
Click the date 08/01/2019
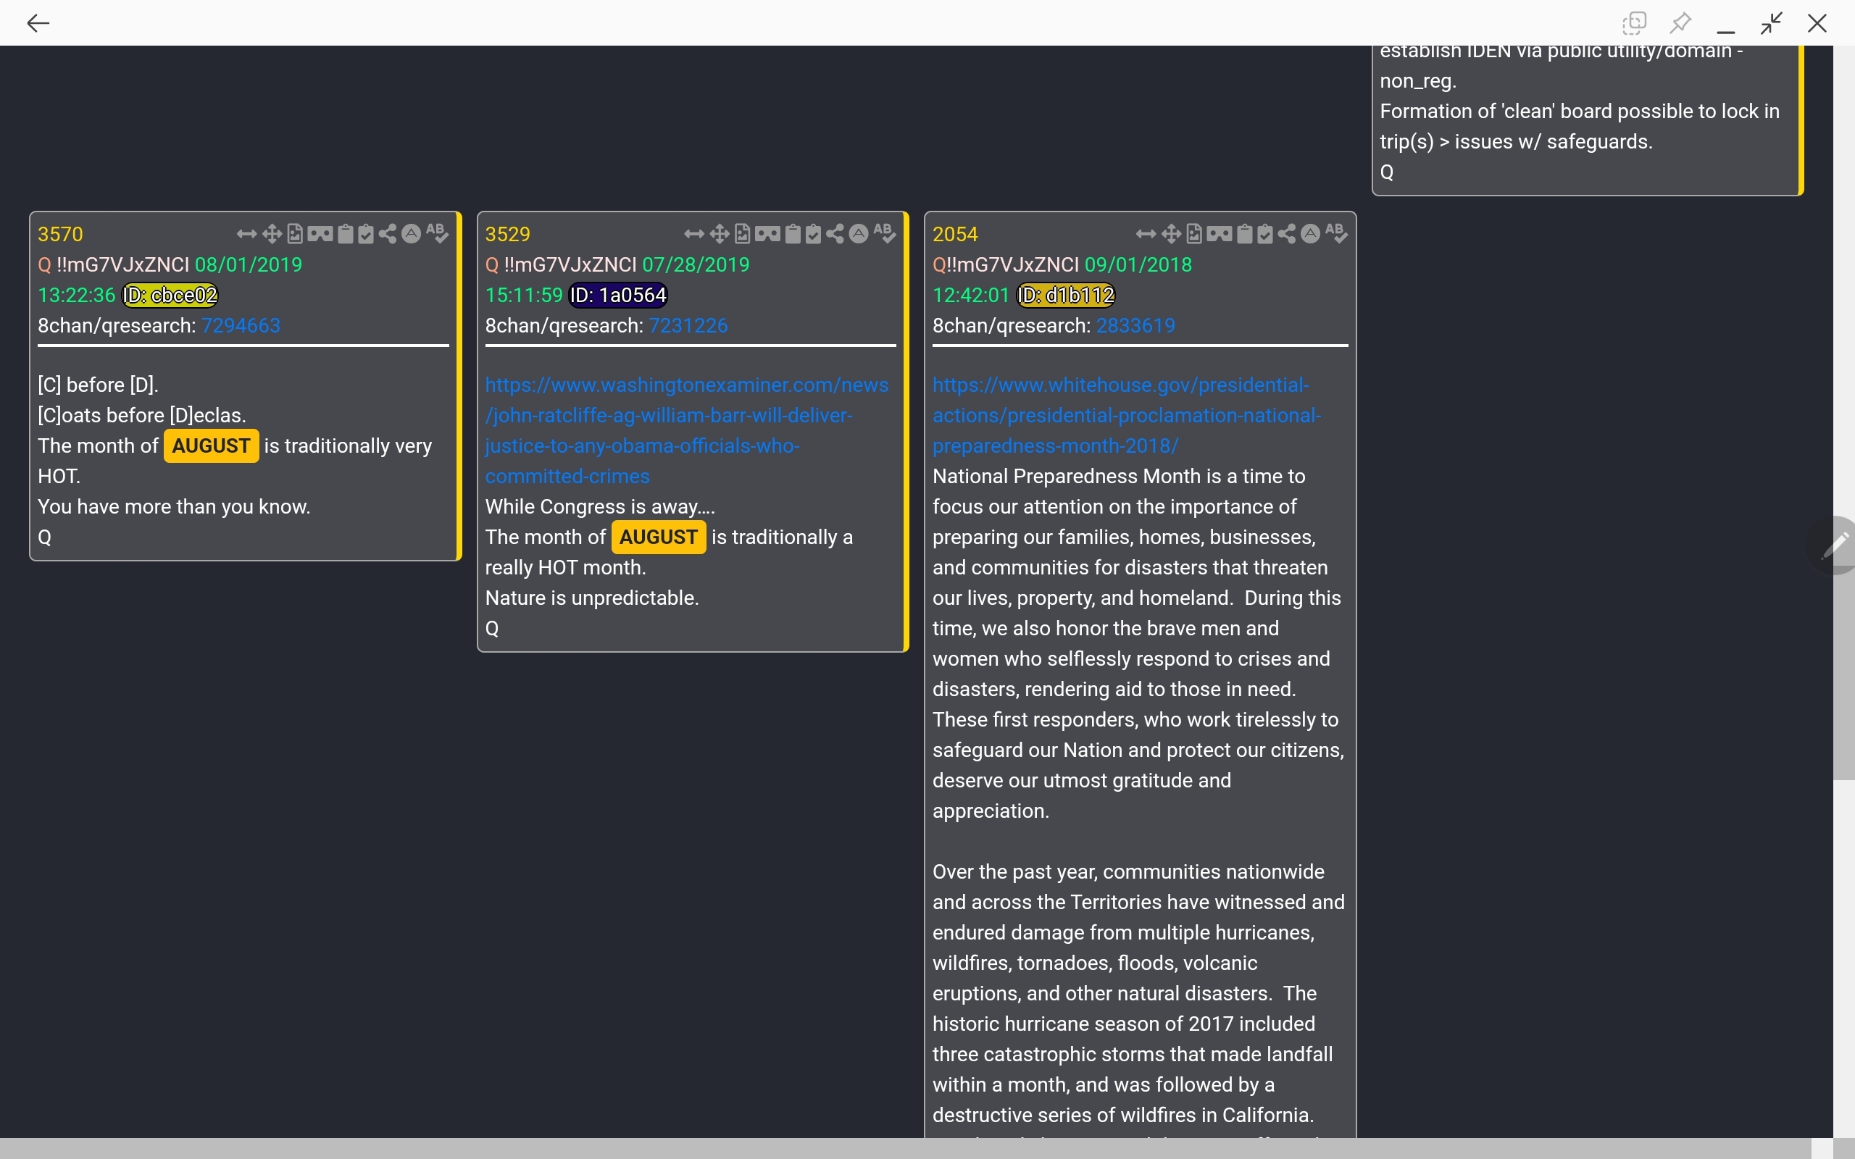[x=249, y=264]
